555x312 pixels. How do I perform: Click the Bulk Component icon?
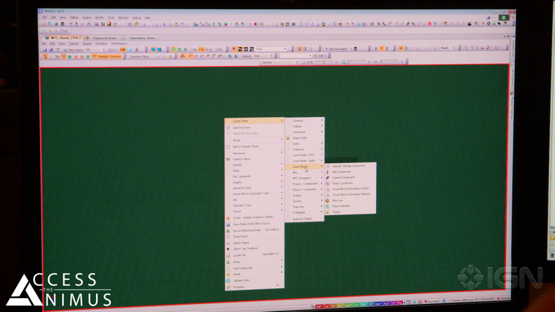[x=327, y=172]
